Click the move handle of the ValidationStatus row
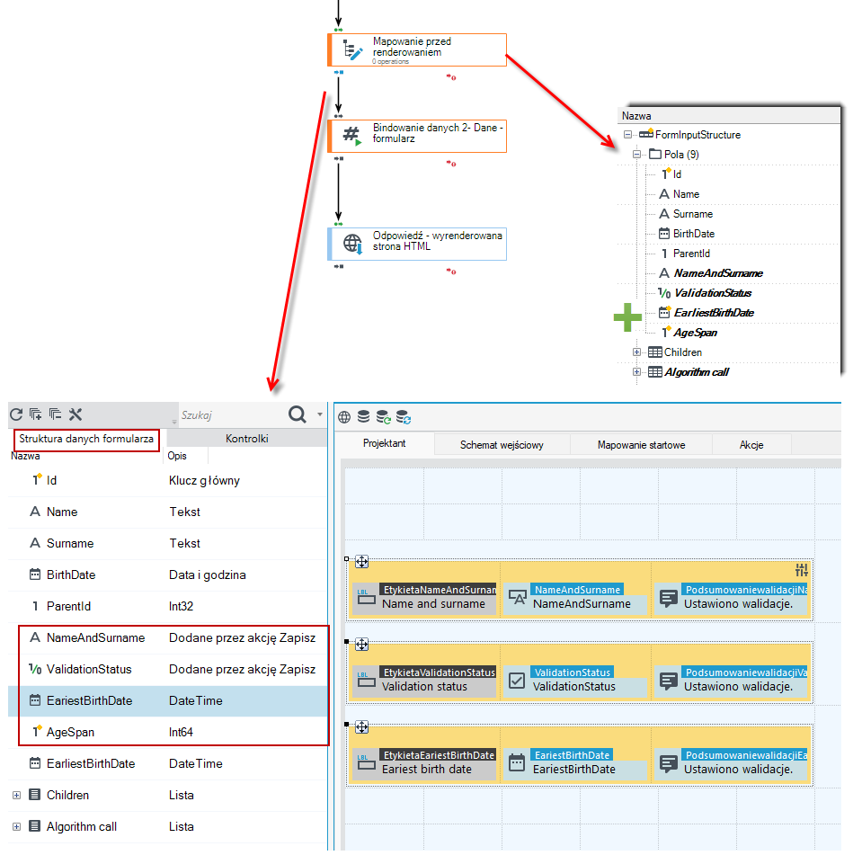This screenshot has height=864, width=862. 362,645
